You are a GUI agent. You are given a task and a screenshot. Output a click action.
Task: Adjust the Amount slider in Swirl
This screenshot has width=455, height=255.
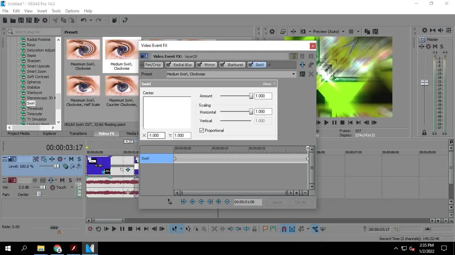251,96
